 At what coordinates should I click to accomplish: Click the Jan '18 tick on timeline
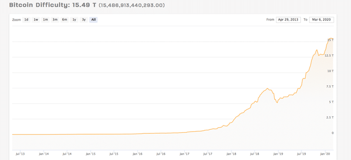[x=231, y=154]
